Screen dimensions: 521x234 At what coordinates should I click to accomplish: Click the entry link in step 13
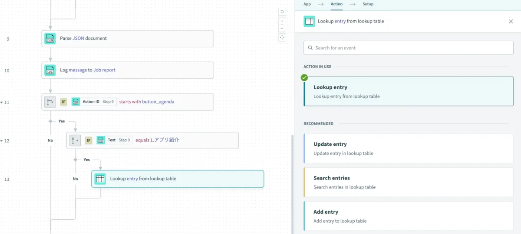(132, 179)
